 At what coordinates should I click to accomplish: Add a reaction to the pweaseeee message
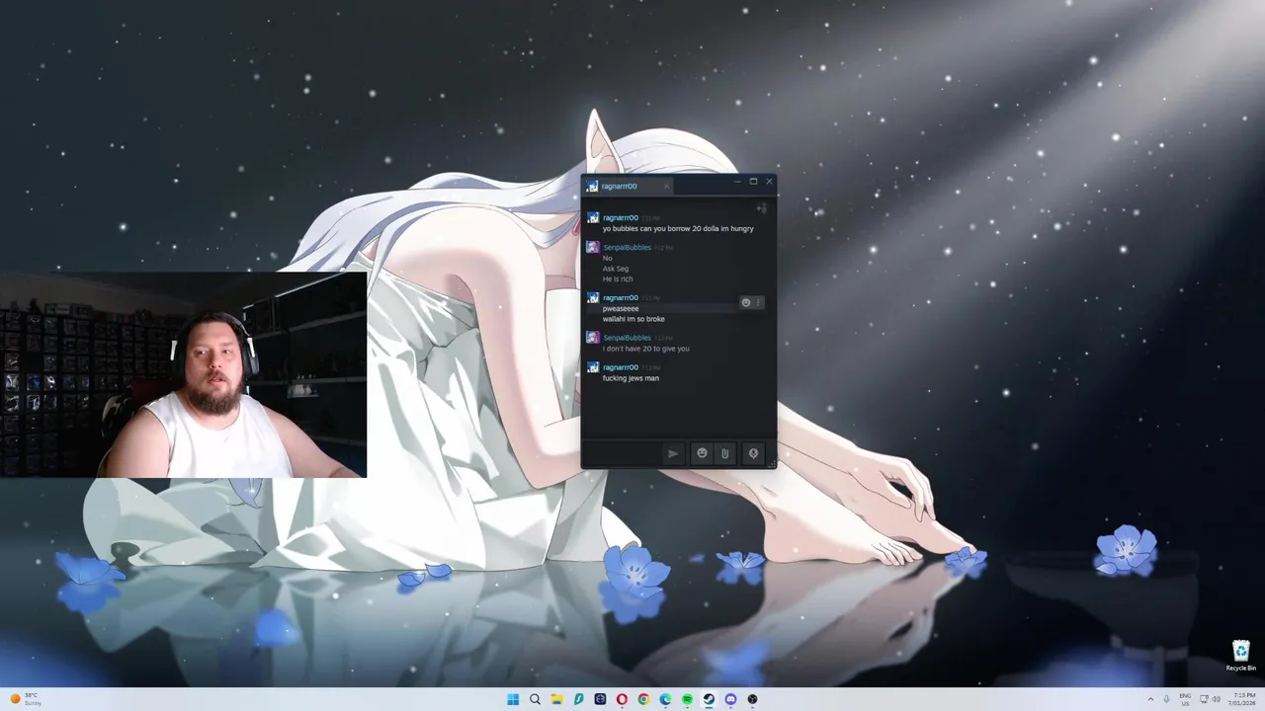click(x=746, y=302)
